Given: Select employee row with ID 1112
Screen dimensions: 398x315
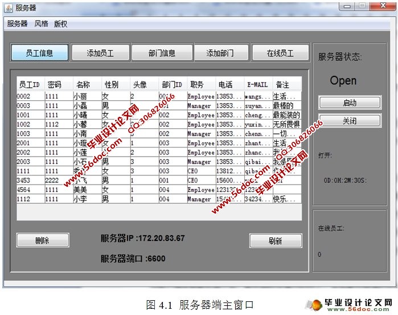Looking at the screenshot, I should pos(159,199).
